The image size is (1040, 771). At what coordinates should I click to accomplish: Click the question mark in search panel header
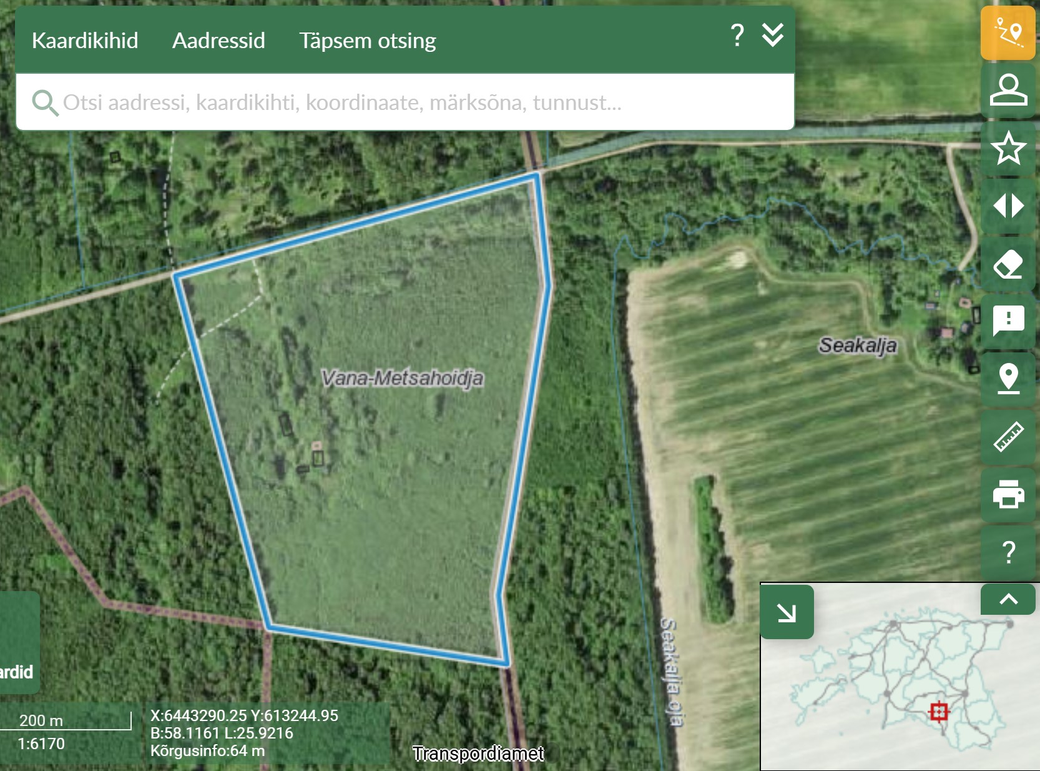click(737, 36)
